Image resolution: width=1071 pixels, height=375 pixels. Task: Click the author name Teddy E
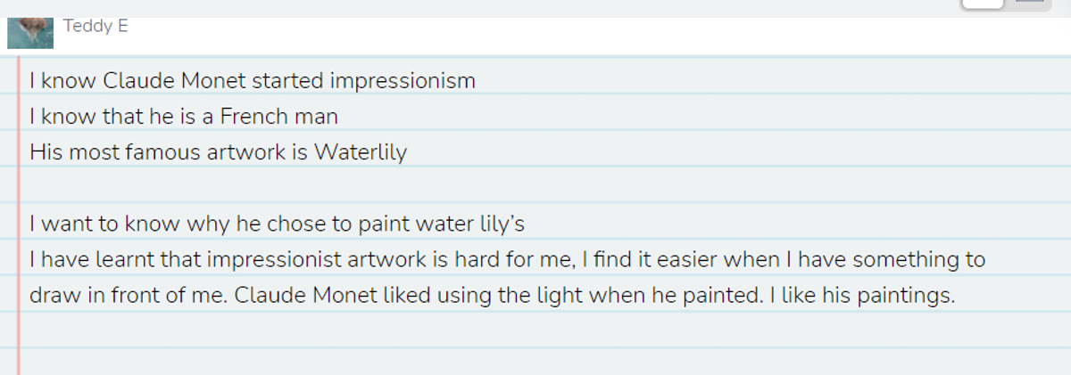pyautogui.click(x=95, y=26)
